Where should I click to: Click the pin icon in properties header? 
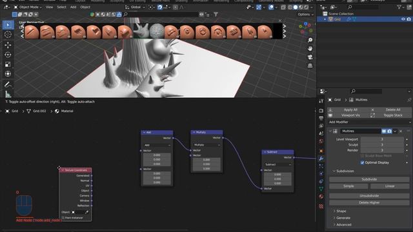[x=409, y=100]
